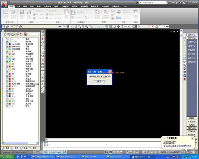Click the CASS parameter configuration ribbon icon
The height and width of the screenshot is (159, 199).
[97, 12]
